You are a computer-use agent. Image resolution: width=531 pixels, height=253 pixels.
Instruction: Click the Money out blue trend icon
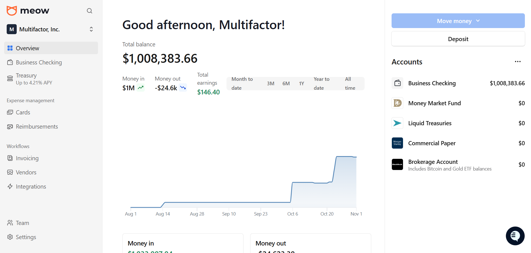click(x=183, y=87)
